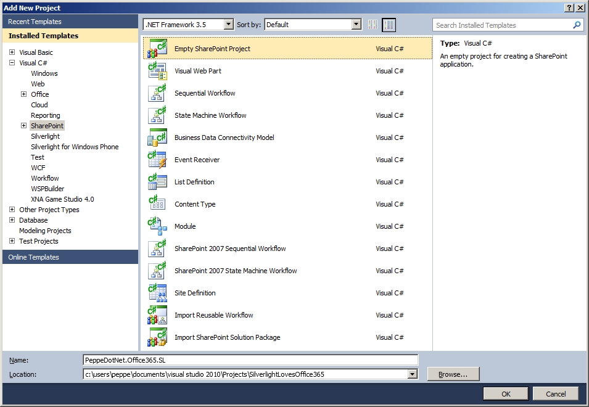Viewport: 589px width, 407px height.
Task: Click the Content Type template icon
Action: [x=157, y=203]
